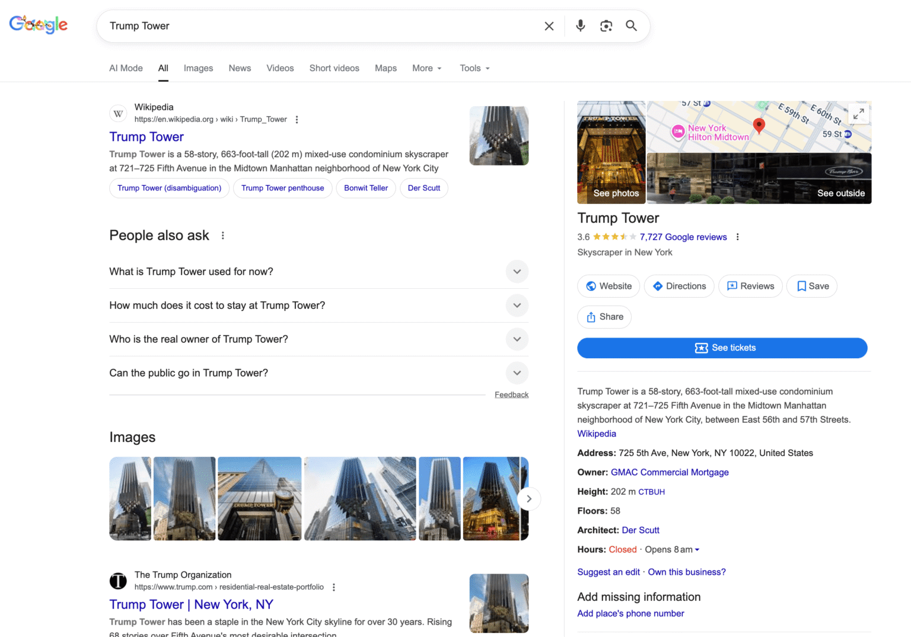Expand the map with the fullscreen icon
The width and height of the screenshot is (911, 637).
(x=858, y=113)
